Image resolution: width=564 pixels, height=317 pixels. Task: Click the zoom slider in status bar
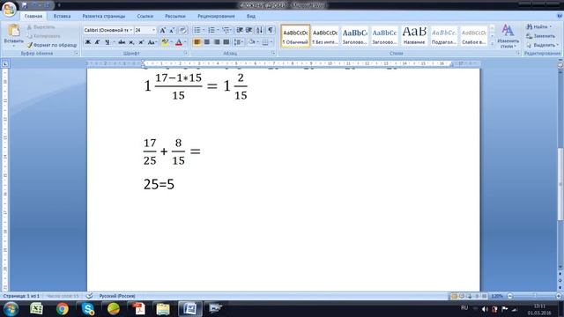point(534,296)
